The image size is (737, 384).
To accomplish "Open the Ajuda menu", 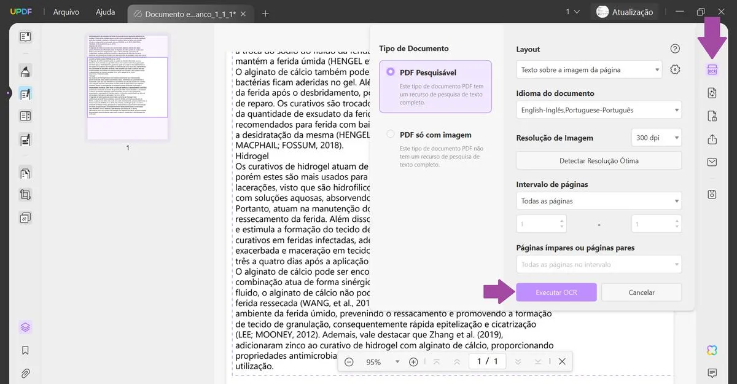I will click(x=104, y=11).
